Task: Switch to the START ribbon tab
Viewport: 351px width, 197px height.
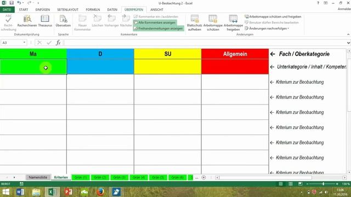Action: [24, 10]
